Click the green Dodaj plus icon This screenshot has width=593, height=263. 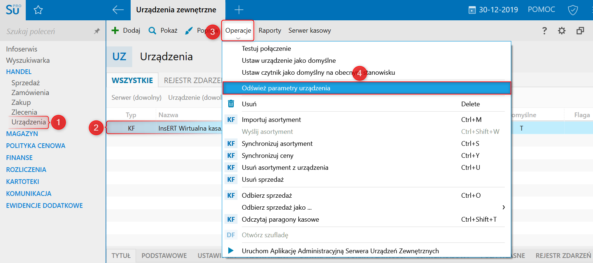(115, 30)
